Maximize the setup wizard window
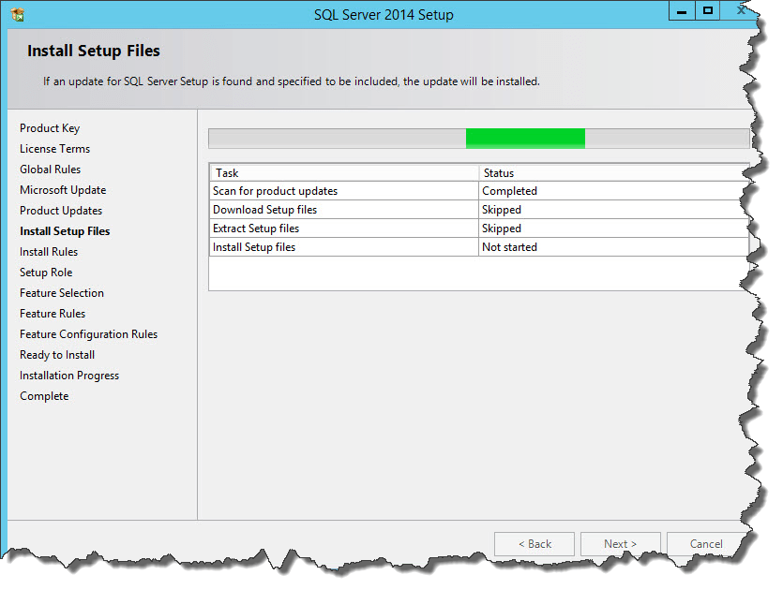 (708, 10)
